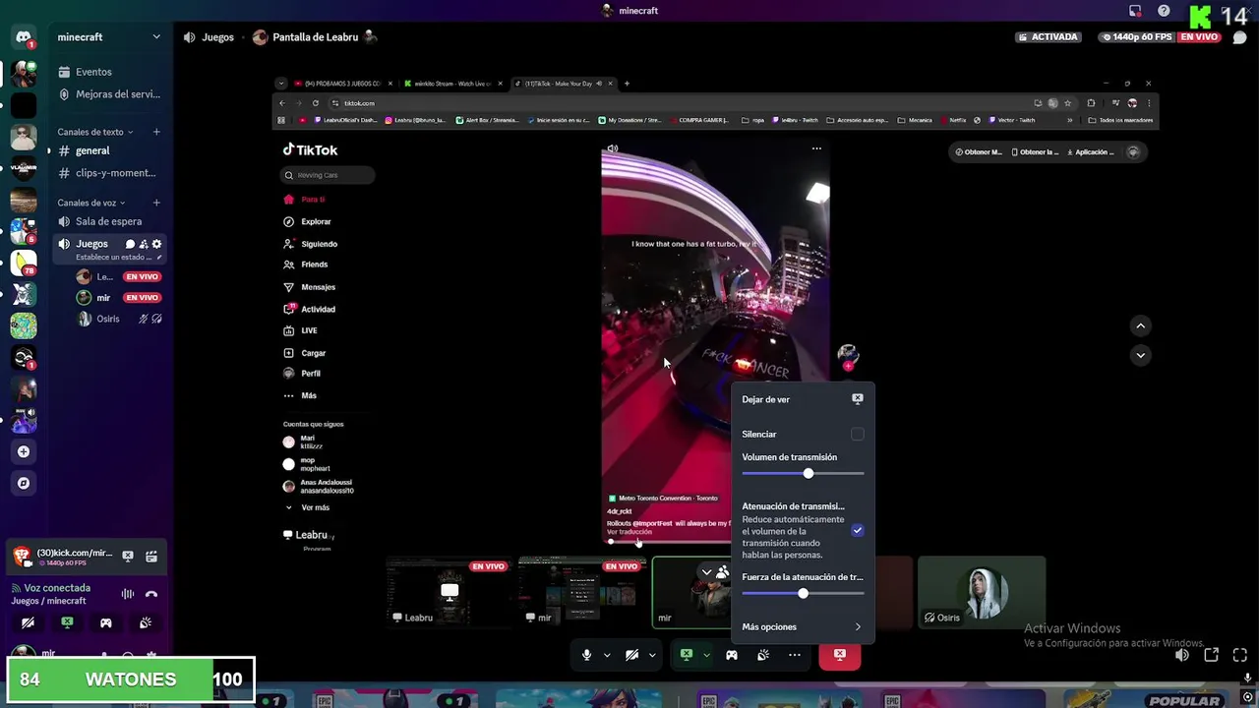Click Dejar de ver in the popup
Viewport: 1259px width, 708px height.
pyautogui.click(x=802, y=399)
